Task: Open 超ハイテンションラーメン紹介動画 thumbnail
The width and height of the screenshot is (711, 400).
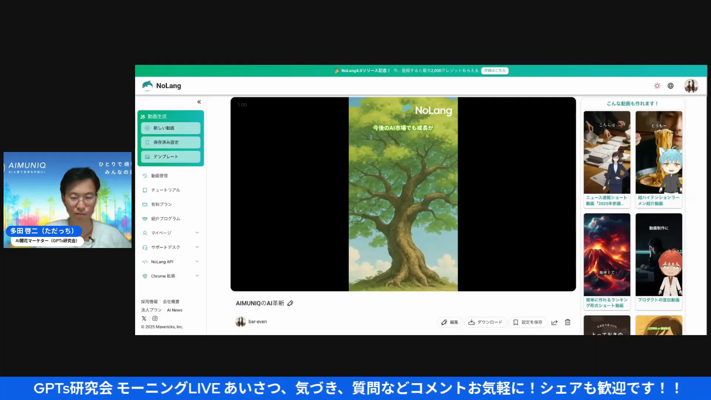Action: click(659, 153)
